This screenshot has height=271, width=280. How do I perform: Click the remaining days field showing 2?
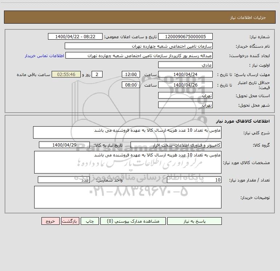[97, 74]
